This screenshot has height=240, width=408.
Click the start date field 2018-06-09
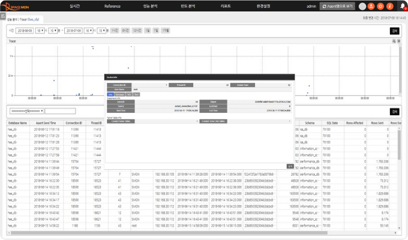point(25,31)
